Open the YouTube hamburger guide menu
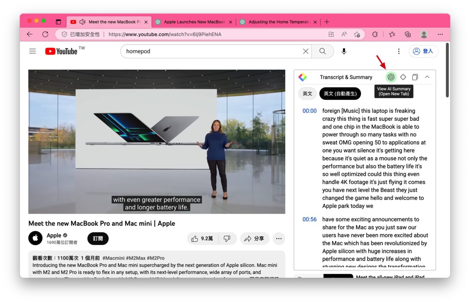The height and width of the screenshot is (304, 470). coord(33,51)
